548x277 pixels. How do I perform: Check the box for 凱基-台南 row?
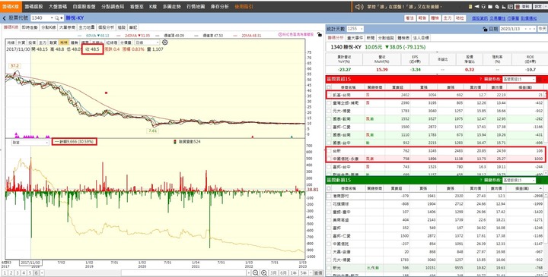329,94
